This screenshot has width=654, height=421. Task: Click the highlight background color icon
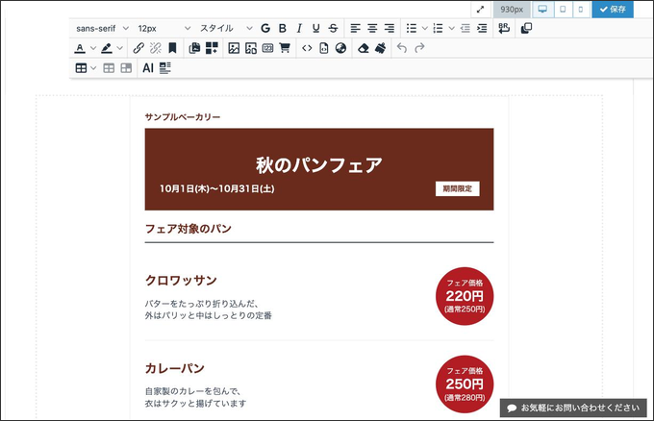[x=107, y=48]
